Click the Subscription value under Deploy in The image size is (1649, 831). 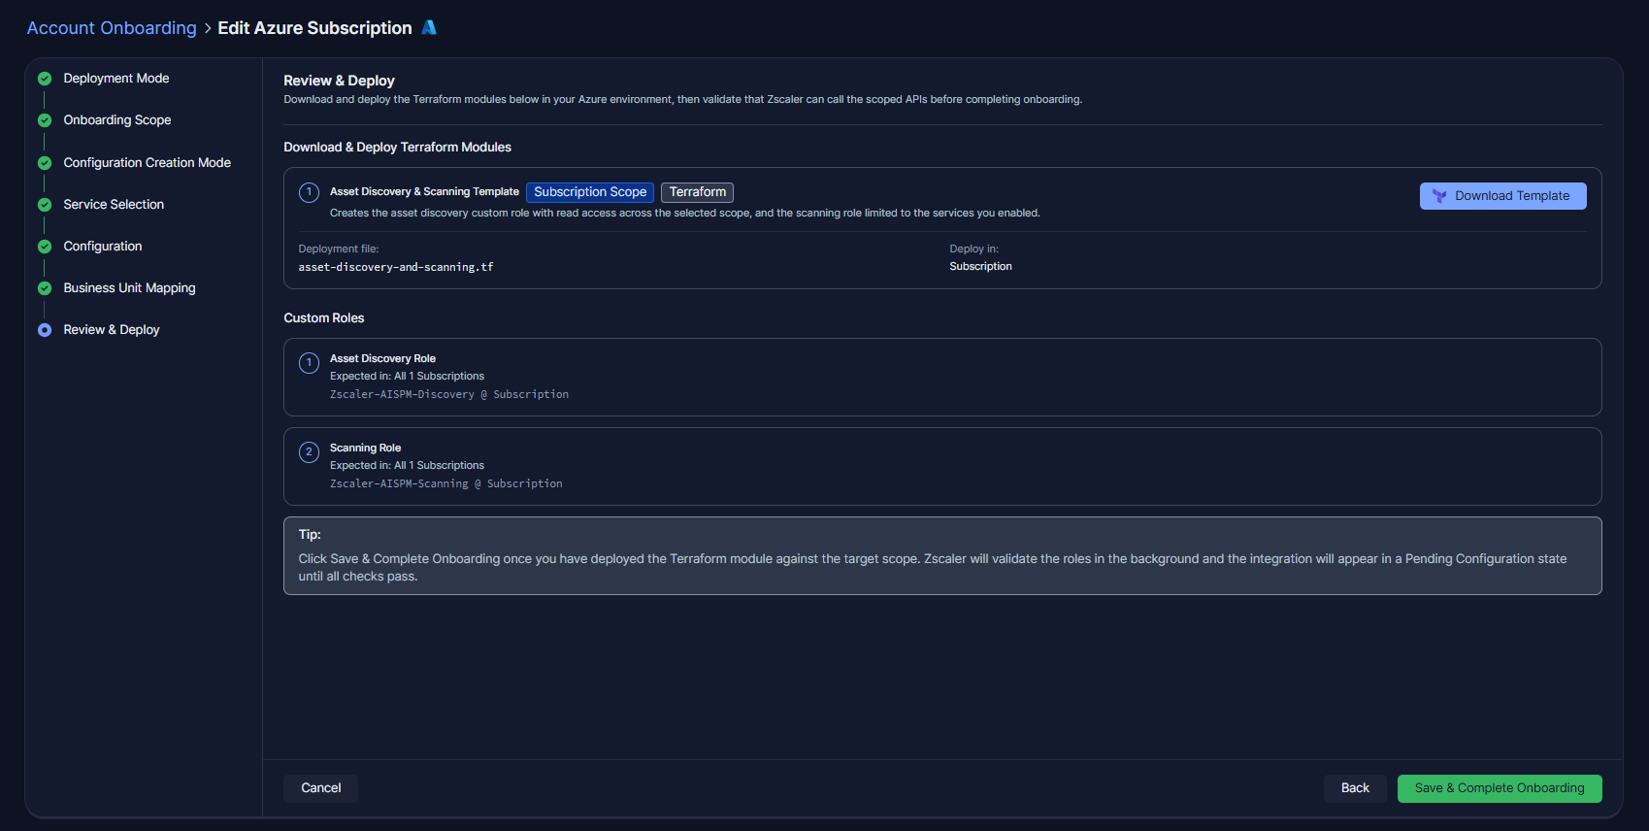[980, 266]
